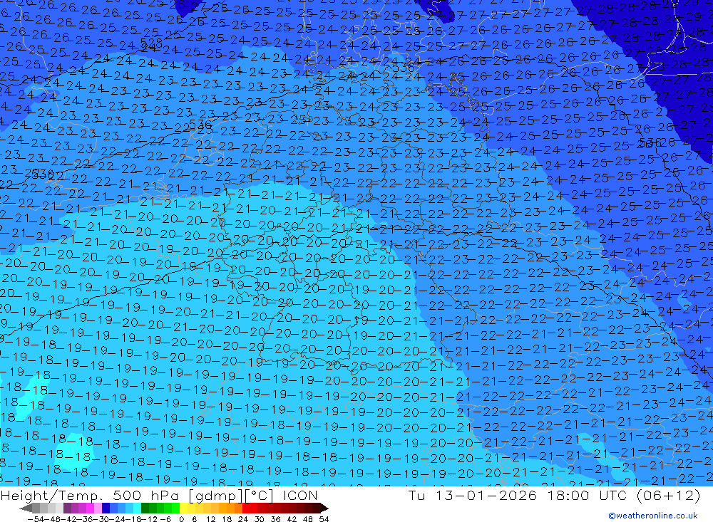Click the dark purple swatch above -42

(67, 508)
